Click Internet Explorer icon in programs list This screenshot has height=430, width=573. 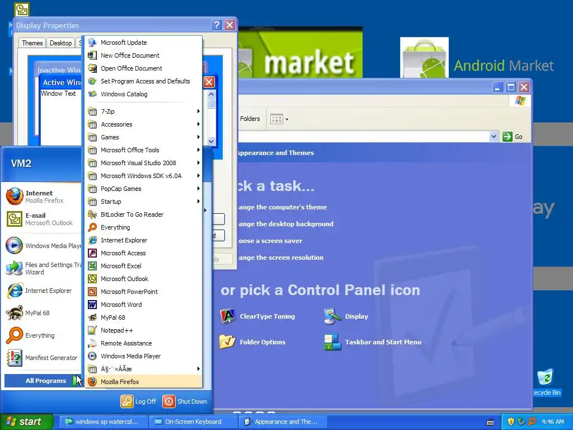point(92,240)
